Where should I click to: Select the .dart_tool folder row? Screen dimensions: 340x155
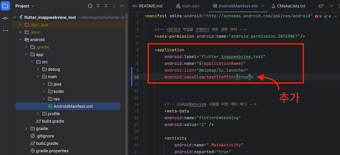(68, 25)
